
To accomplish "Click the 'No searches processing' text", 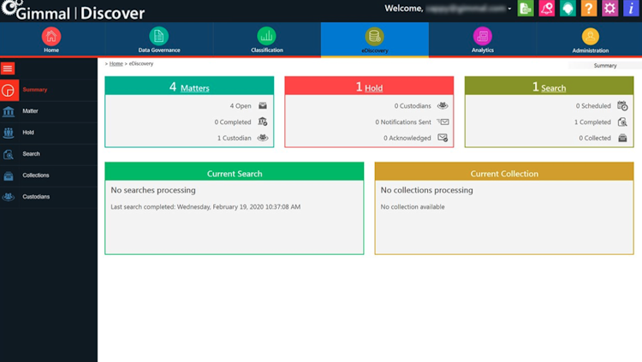I will tap(153, 190).
